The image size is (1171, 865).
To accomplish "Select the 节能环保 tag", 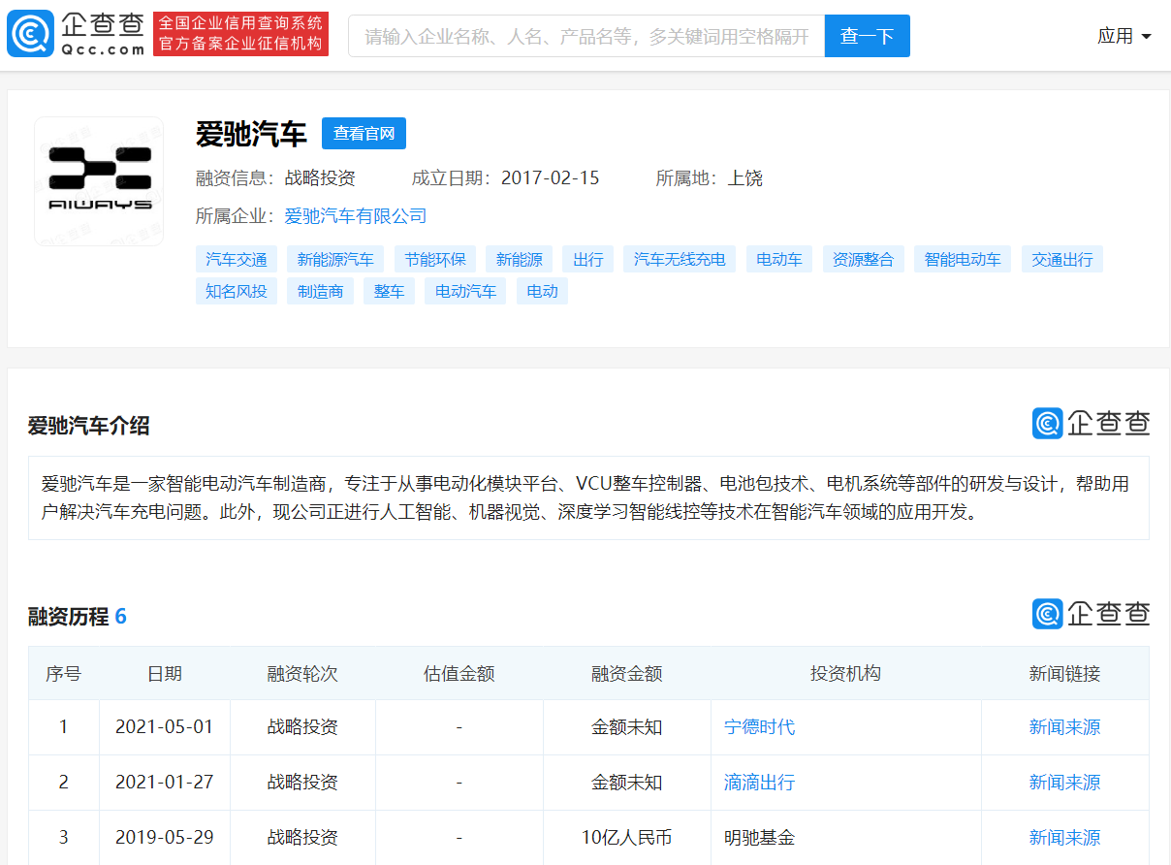I will coord(435,259).
